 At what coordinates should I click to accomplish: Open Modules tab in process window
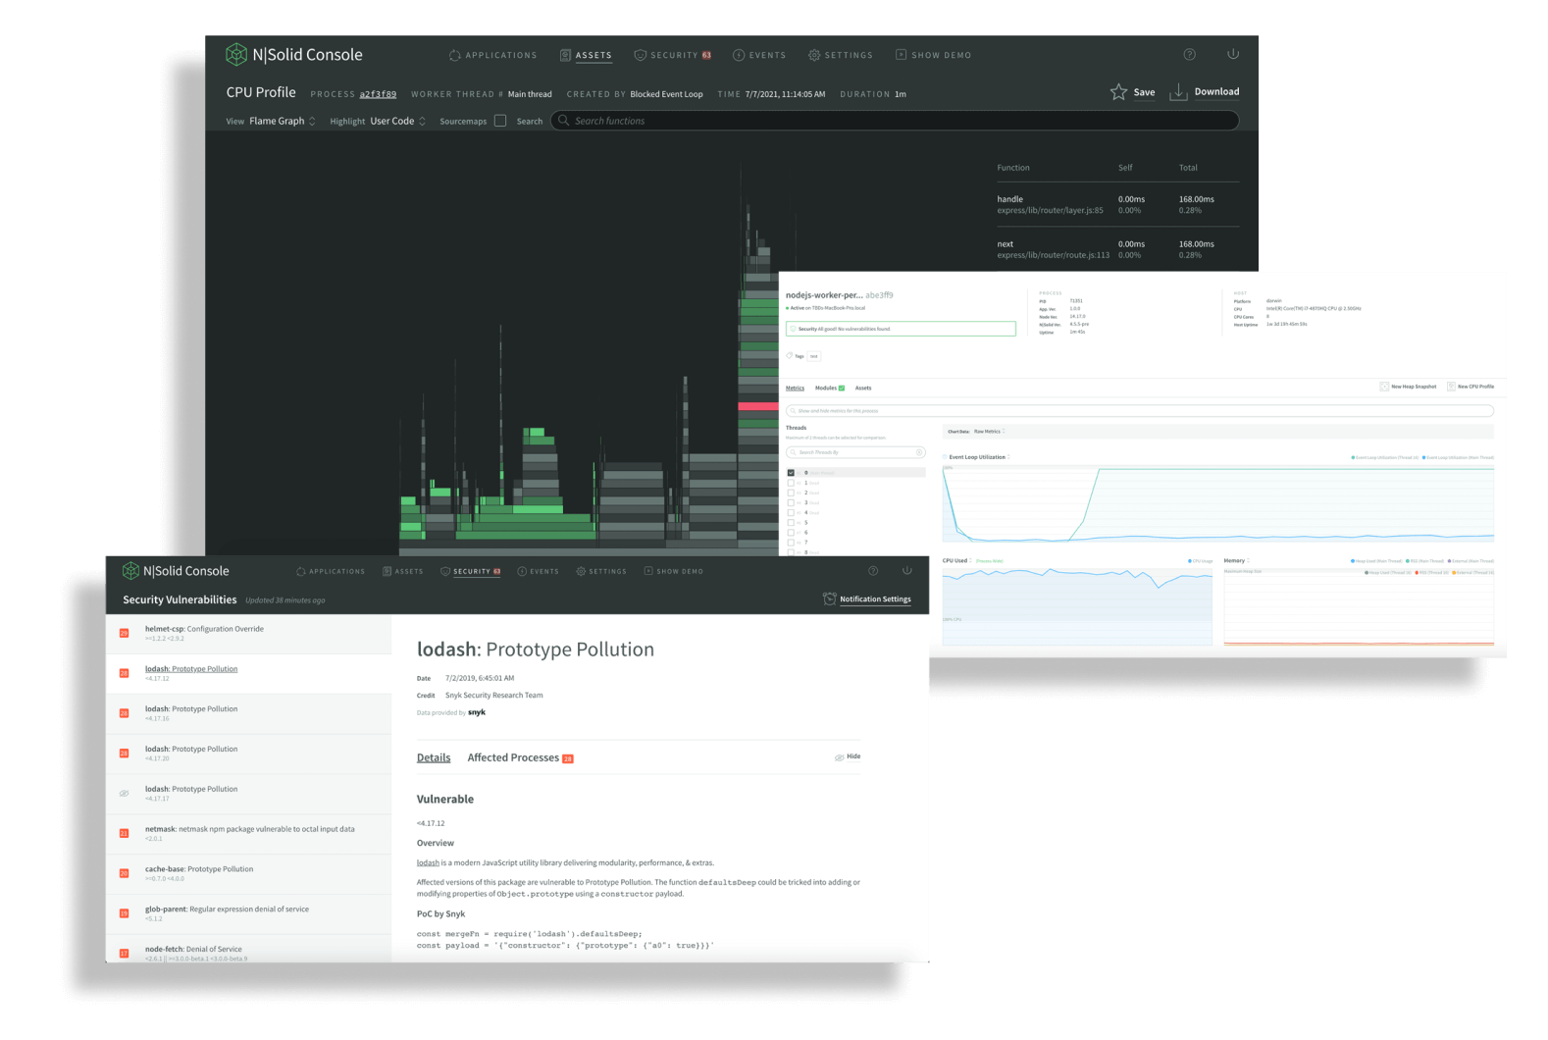[829, 388]
